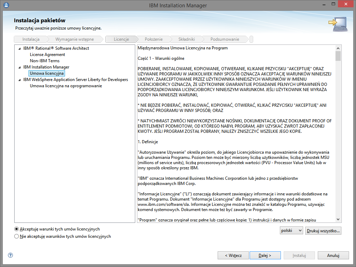
Task: Close the IBM Installation Manager window
Action: 346,4
